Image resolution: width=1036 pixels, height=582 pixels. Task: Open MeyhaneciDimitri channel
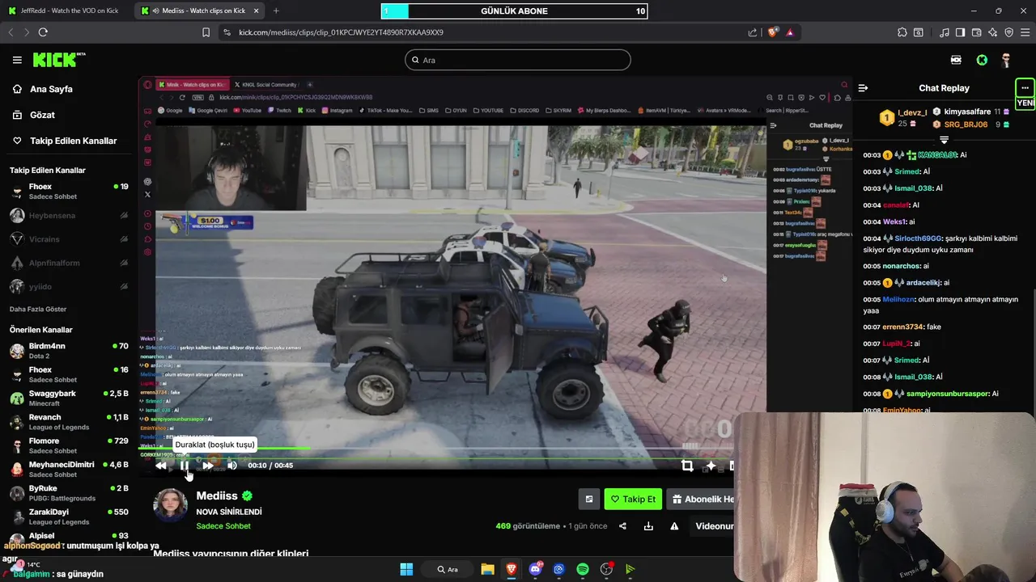[69, 470]
